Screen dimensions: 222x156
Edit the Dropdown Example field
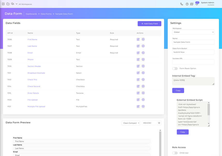138,73
